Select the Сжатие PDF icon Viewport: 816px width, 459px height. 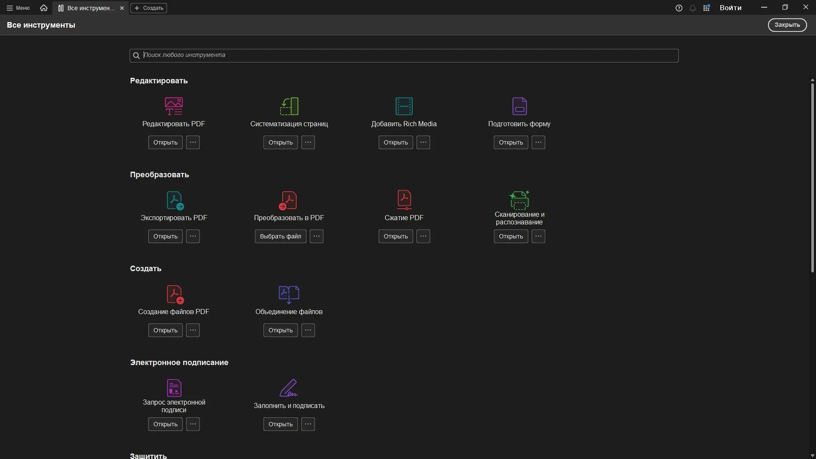click(404, 200)
